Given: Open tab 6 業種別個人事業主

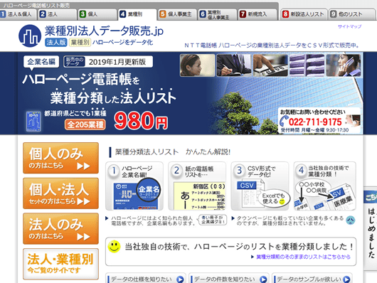Looking at the screenshot, I should click(218, 14).
